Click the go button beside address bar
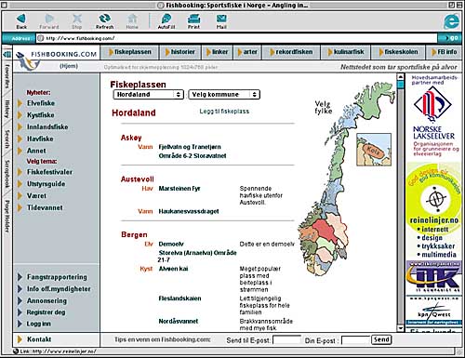This screenshot has height=358, width=465. [451, 38]
